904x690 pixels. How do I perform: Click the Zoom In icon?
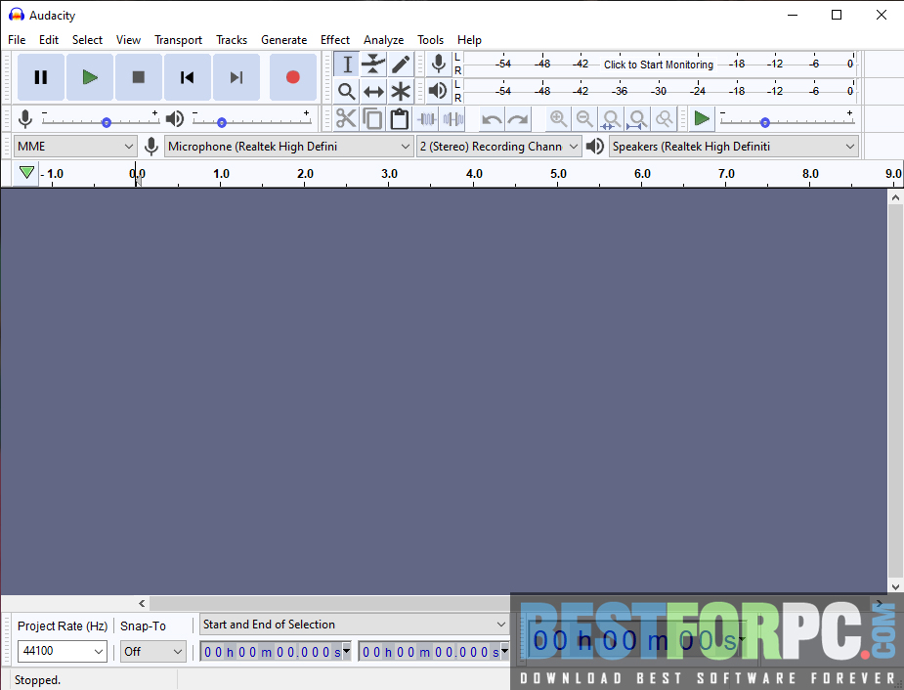(558, 119)
